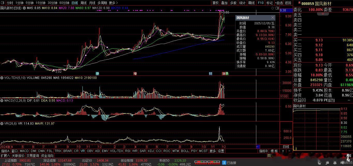Click the 财 event marker on chart
This screenshot has width=353, height=166.
pyautogui.click(x=211, y=73)
